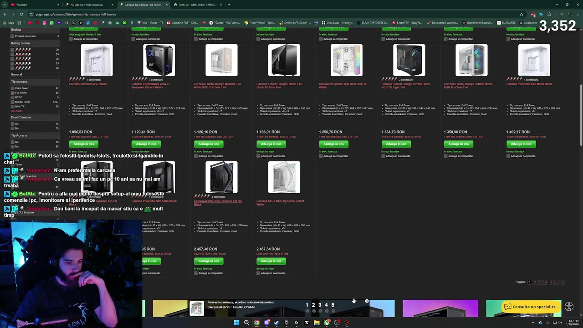This screenshot has height=328, width=583.
Task: Open Carcasa Fractal Design Define 7 XL link
Action: click(279, 86)
